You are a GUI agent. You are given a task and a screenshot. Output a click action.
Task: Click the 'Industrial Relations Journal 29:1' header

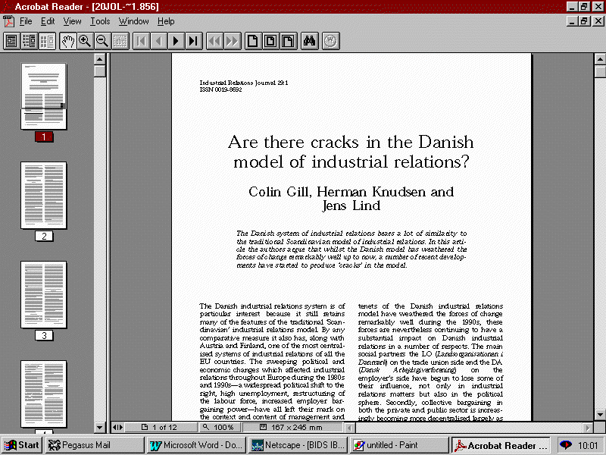click(244, 83)
